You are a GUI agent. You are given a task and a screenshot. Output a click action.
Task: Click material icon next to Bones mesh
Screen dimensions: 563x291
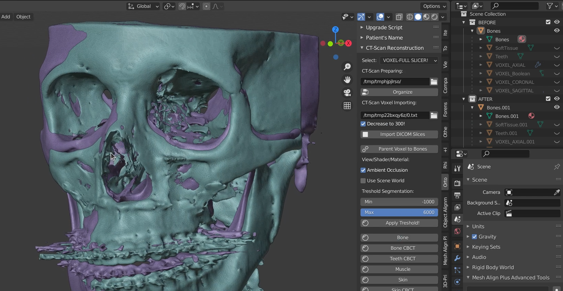click(521, 39)
